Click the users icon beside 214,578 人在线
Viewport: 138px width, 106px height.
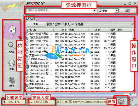(x=29, y=102)
